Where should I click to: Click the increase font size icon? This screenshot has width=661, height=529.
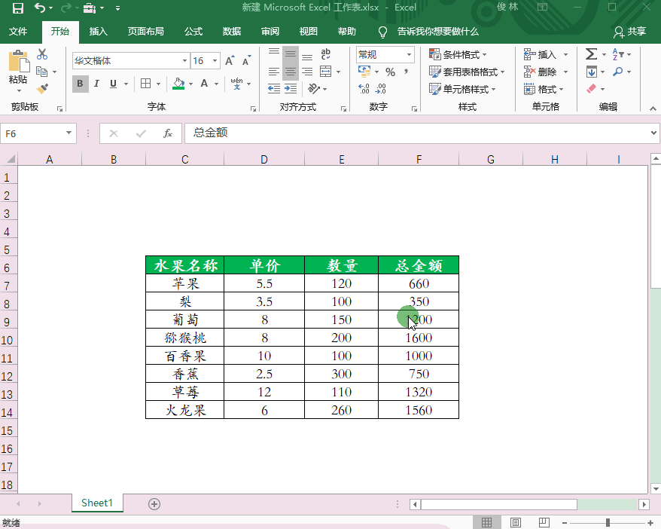click(x=230, y=61)
